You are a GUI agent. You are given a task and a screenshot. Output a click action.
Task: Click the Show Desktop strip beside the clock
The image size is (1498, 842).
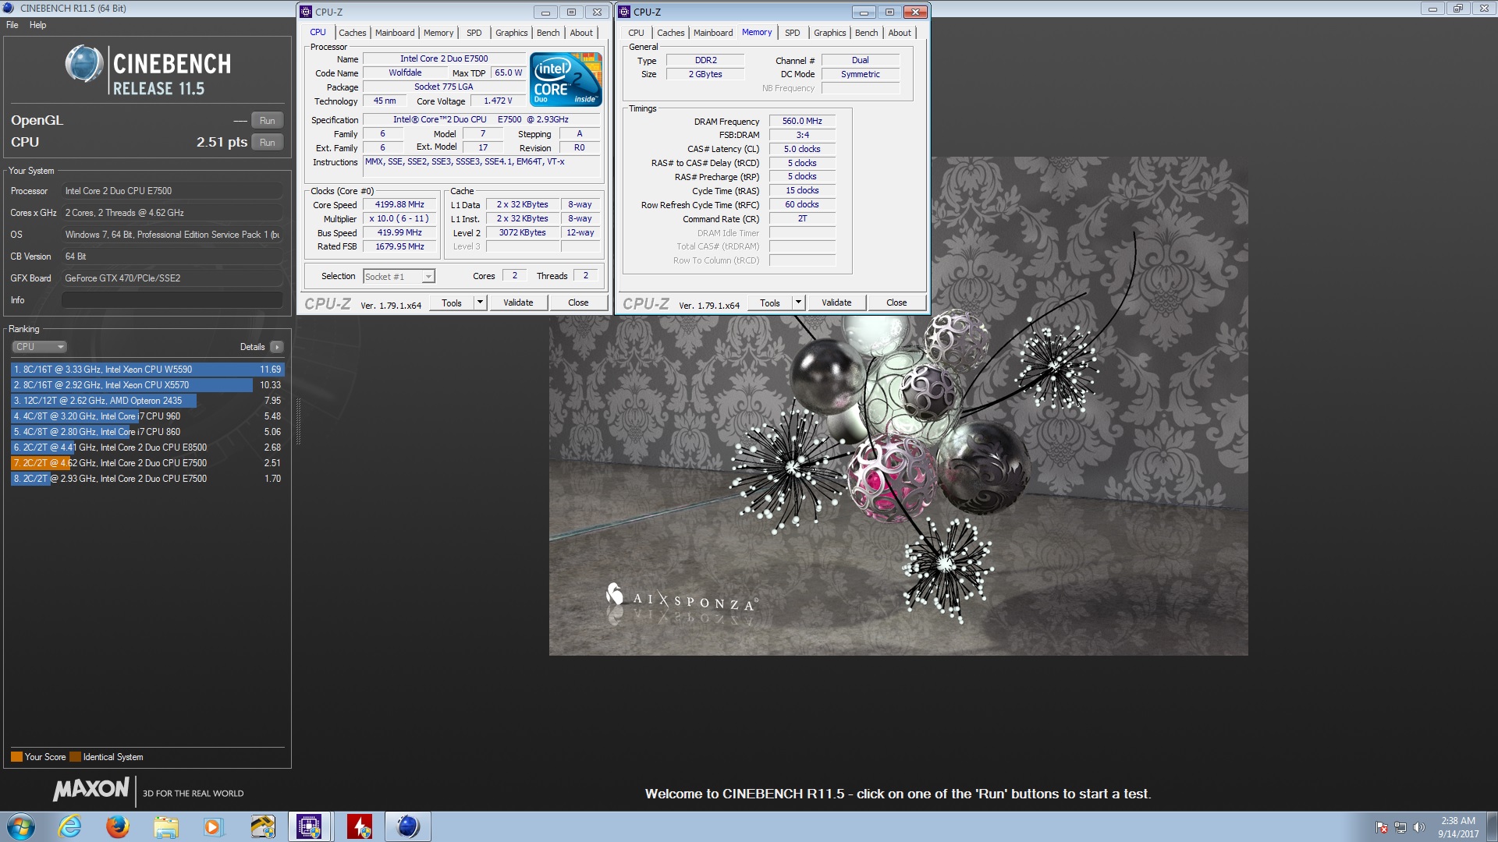(x=1492, y=826)
